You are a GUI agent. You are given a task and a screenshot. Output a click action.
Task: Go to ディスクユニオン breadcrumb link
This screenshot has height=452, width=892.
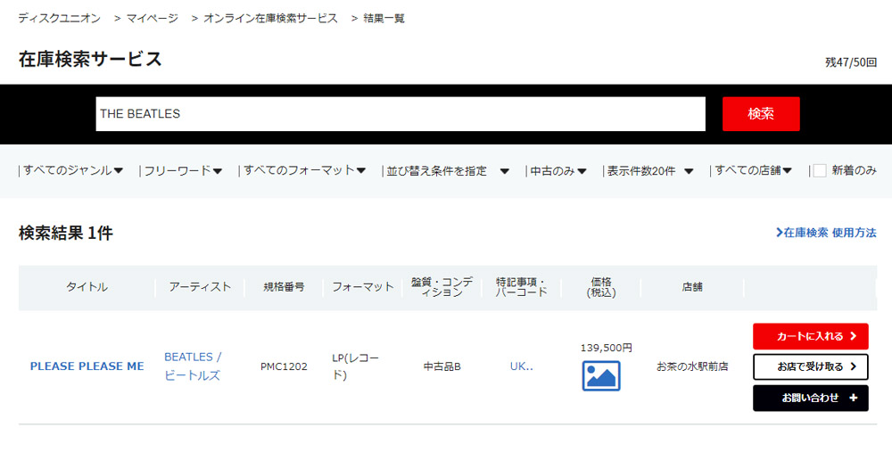click(59, 18)
